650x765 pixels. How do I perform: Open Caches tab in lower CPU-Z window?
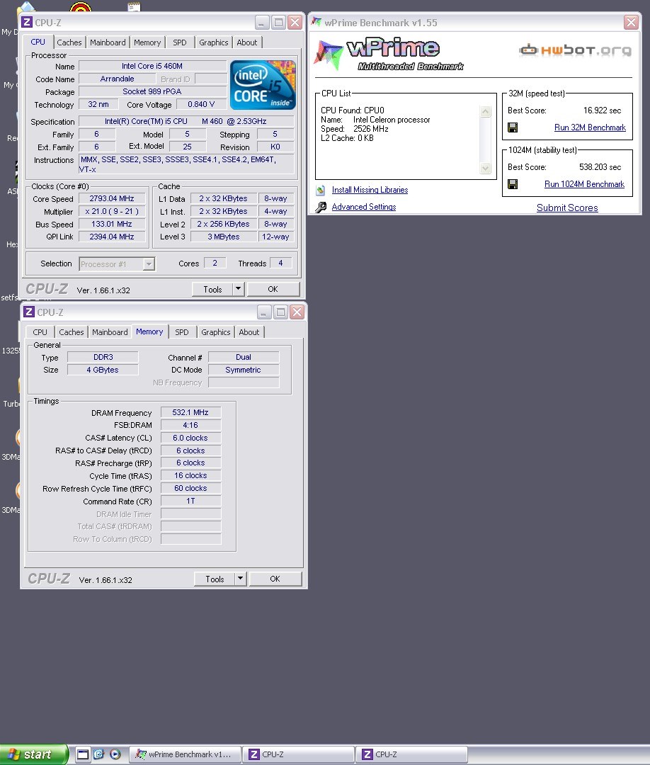pyautogui.click(x=72, y=332)
